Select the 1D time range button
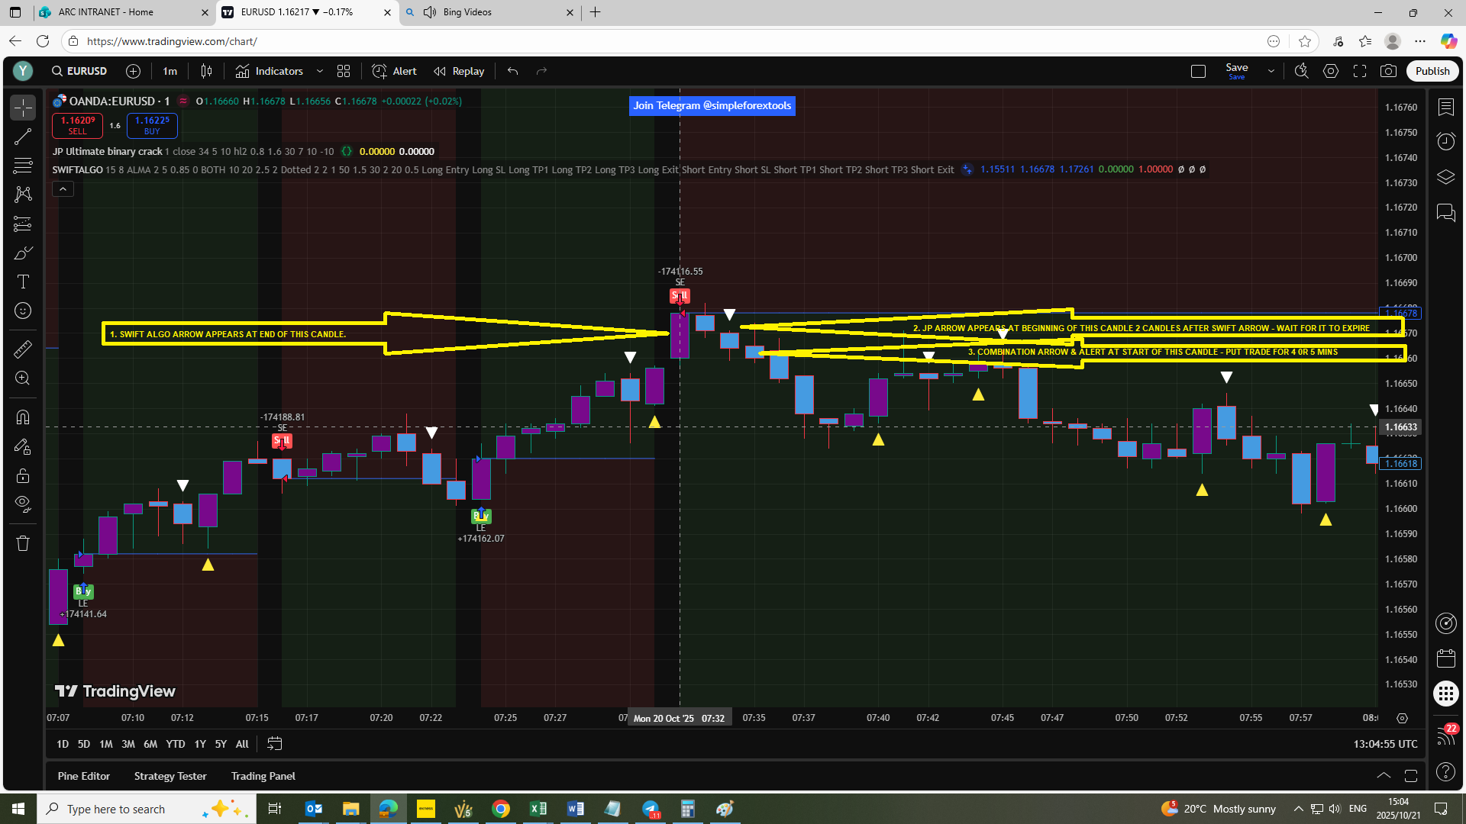The image size is (1466, 824). click(x=63, y=744)
